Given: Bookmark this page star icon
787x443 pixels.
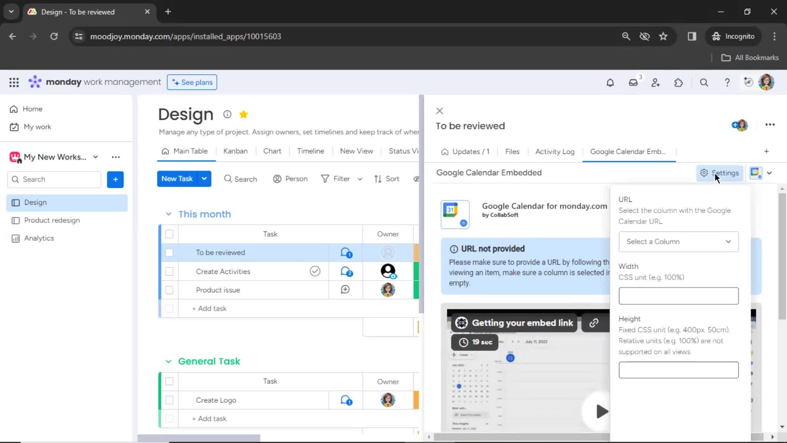Looking at the screenshot, I should pos(663,37).
